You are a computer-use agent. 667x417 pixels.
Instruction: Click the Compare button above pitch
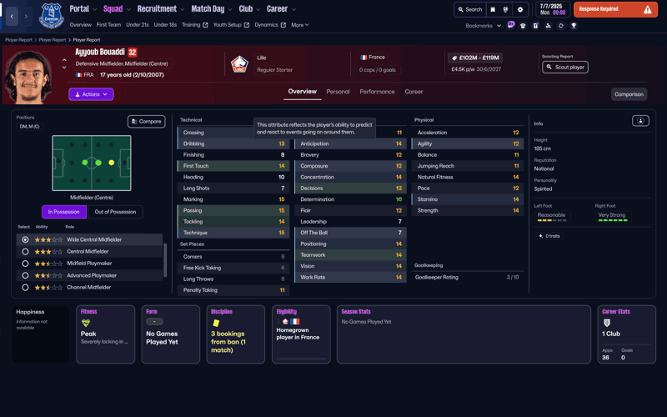tap(146, 122)
